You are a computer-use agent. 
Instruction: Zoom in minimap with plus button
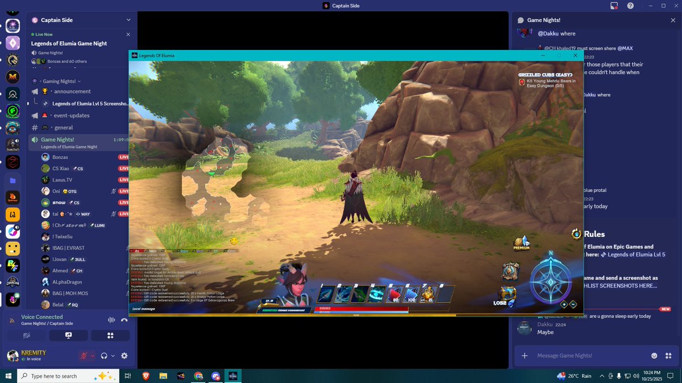tap(564, 304)
